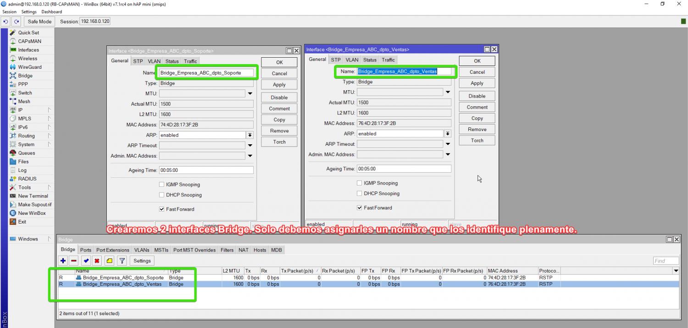Image resolution: width=688 pixels, height=328 pixels.
Task: Open the ARP dropdown in the Ventas dialog
Action: tap(448, 134)
